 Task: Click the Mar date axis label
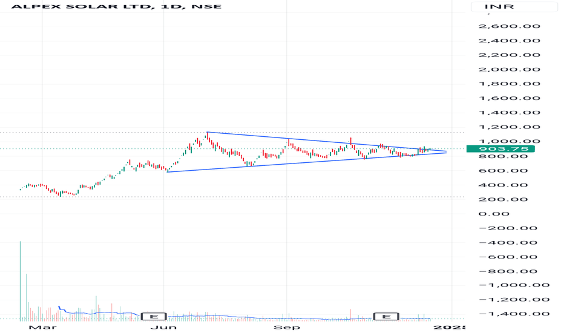[x=42, y=327]
